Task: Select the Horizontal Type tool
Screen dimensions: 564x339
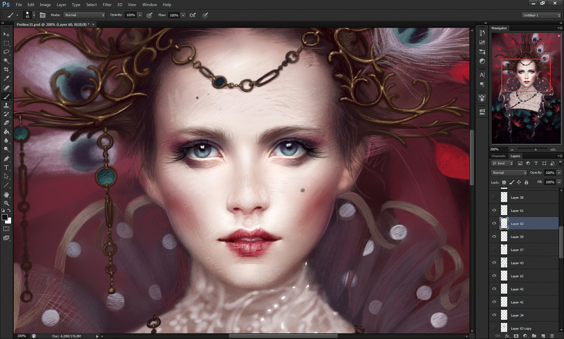Action: point(6,167)
